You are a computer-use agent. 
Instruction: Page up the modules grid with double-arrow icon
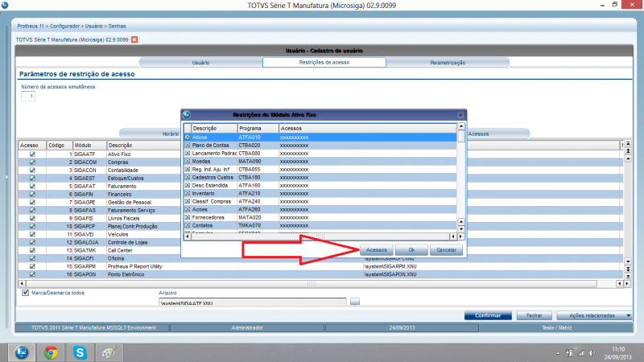click(x=628, y=151)
